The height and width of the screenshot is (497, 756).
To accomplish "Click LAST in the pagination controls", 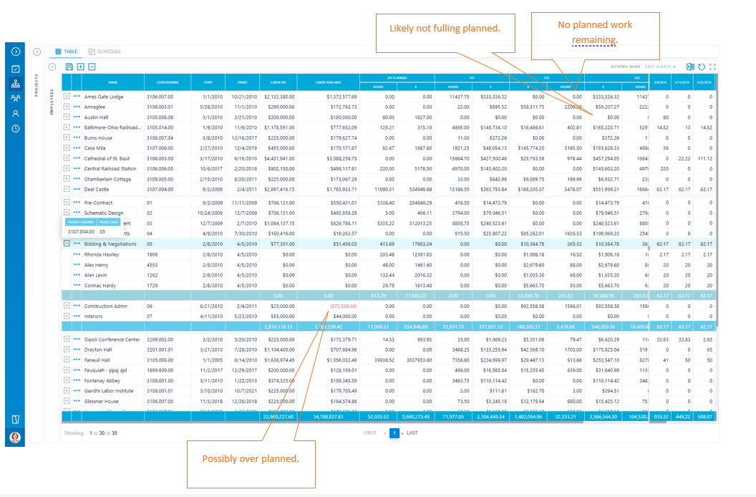I will (x=412, y=433).
